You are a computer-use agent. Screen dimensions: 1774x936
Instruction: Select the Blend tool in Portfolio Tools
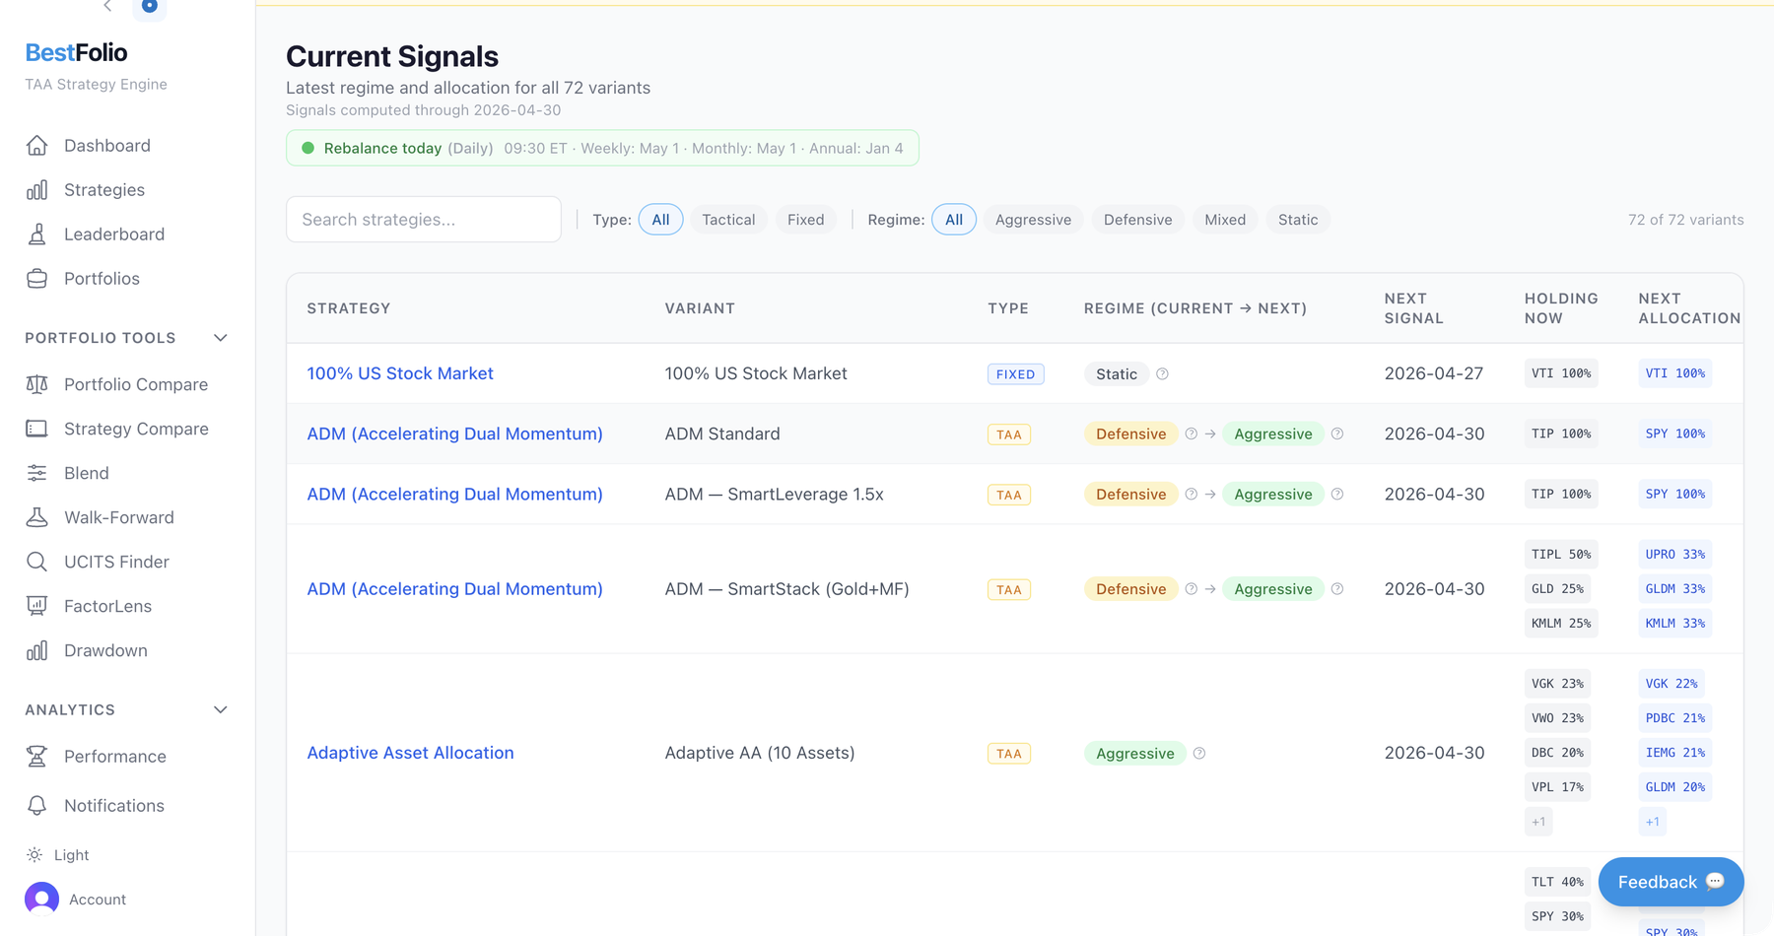coord(86,472)
